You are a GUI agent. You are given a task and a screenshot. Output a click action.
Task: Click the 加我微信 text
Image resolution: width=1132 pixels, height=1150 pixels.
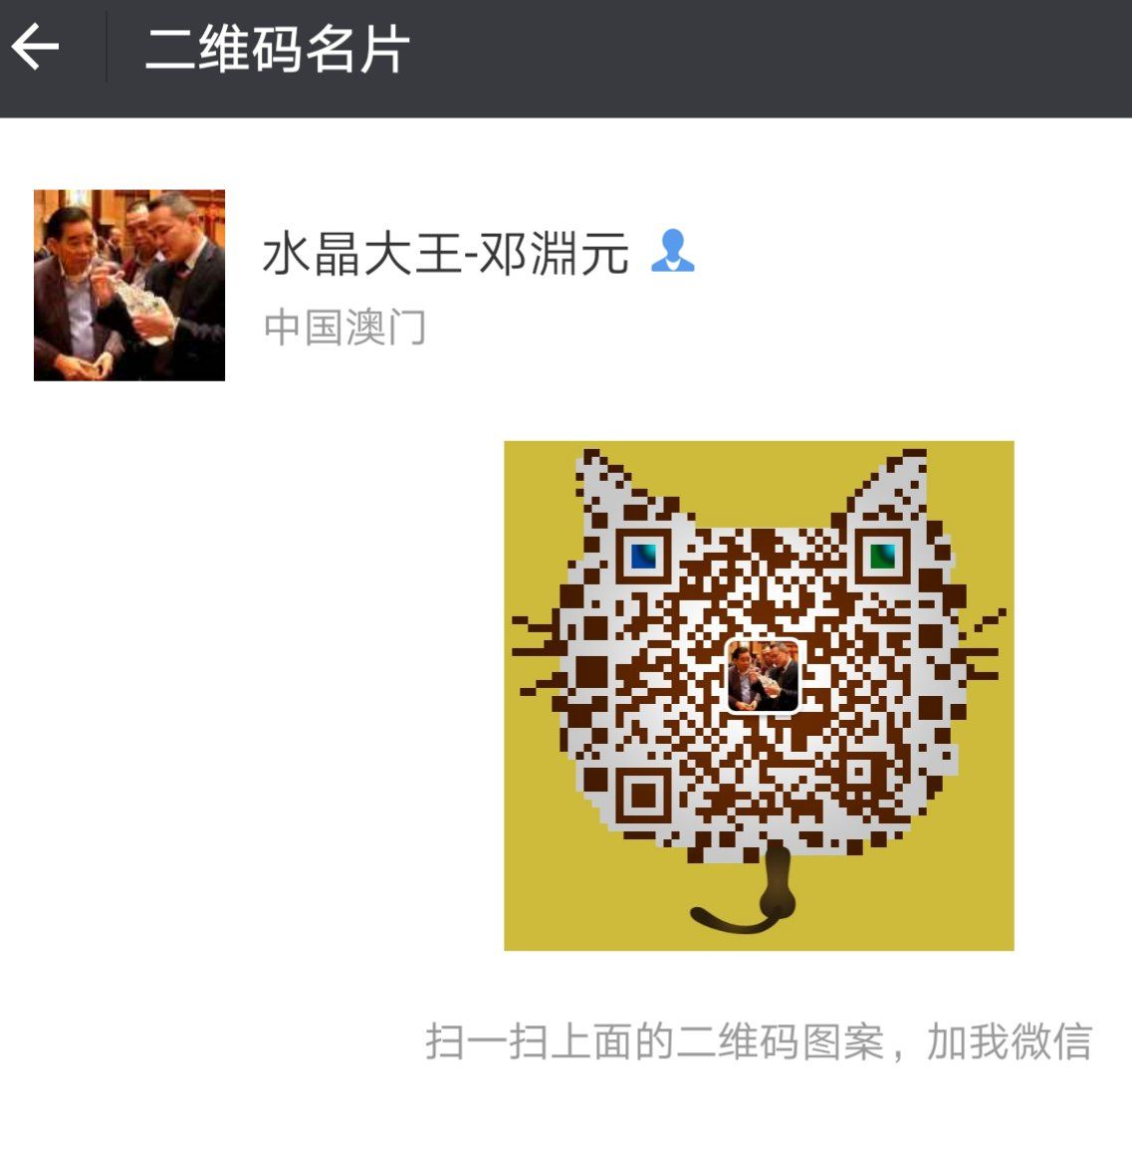[x=1010, y=1041]
